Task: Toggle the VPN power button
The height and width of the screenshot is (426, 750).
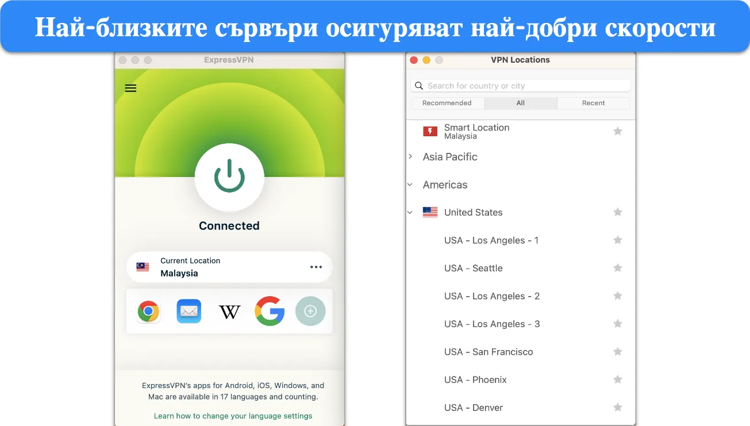Action: point(229,176)
